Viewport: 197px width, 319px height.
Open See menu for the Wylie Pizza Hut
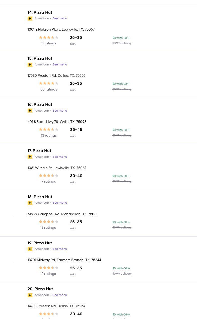click(60, 111)
